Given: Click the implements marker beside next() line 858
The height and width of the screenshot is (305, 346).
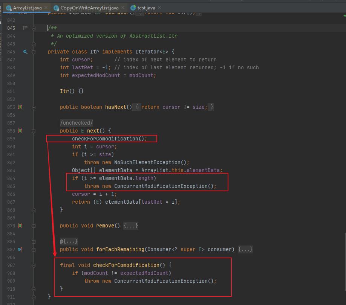Looking at the screenshot, I should [x=20, y=131].
